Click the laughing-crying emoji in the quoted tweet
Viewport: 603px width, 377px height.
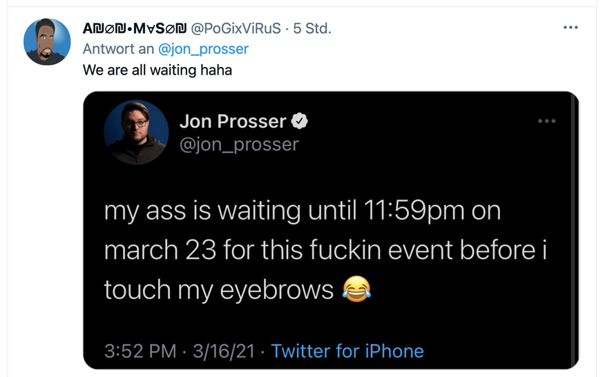pos(356,289)
